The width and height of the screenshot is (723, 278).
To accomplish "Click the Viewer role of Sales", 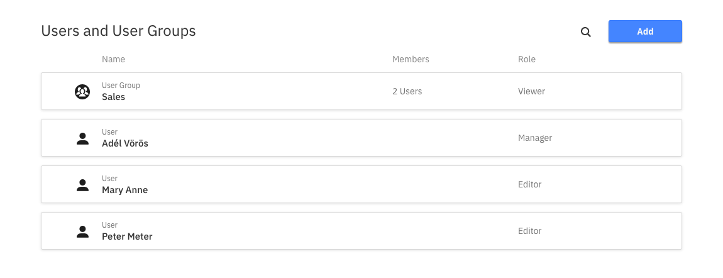I will pyautogui.click(x=531, y=91).
